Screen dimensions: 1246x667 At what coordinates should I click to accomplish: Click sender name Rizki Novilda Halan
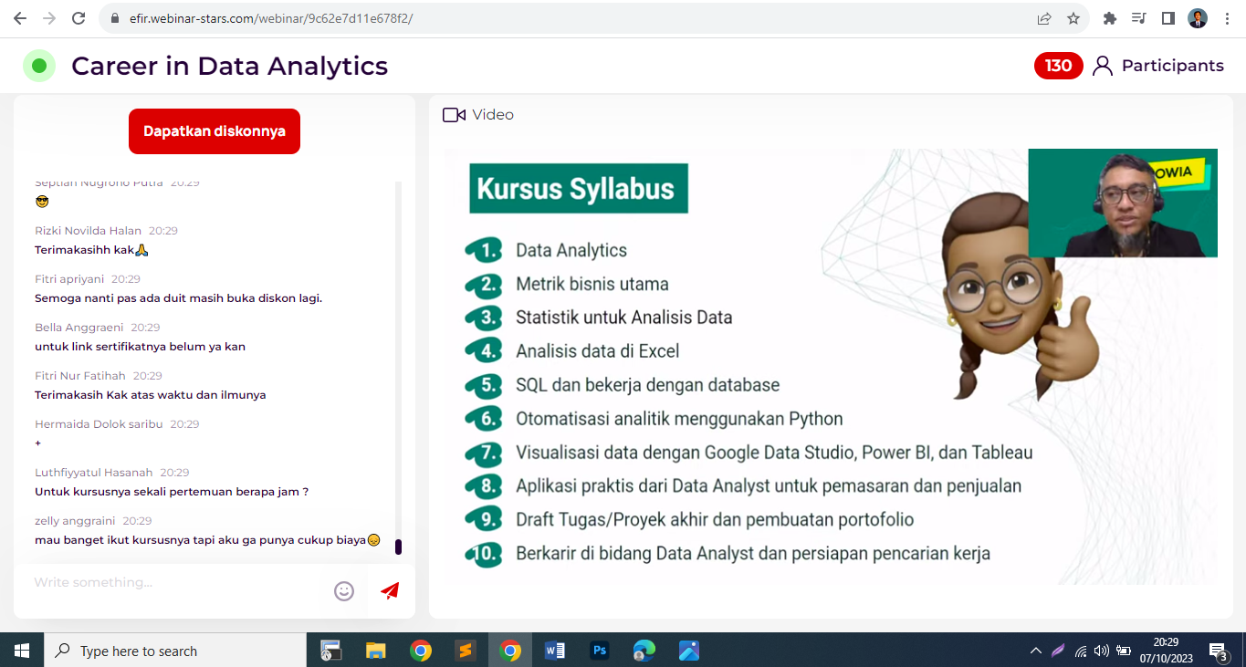coord(88,231)
